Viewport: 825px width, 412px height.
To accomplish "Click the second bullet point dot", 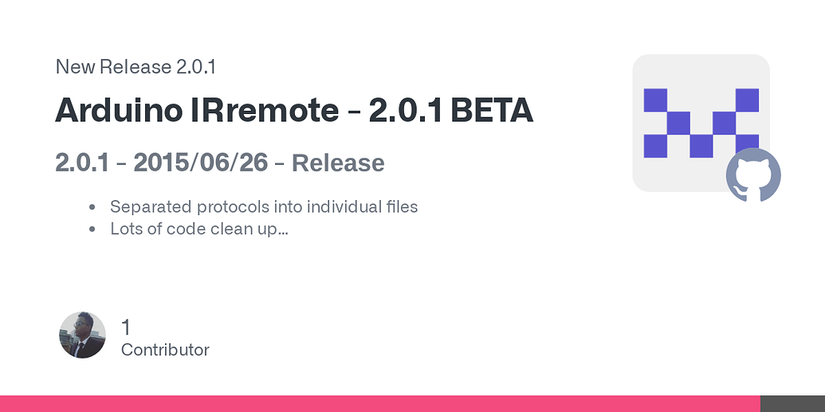I will [x=93, y=230].
